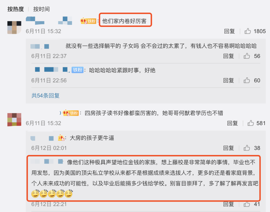The height and width of the screenshot is (212, 270).
Task: Switch to 按时间 sorting tab
Action: [41, 9]
